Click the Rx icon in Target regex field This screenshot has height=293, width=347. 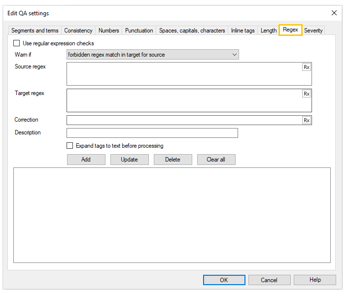307,94
